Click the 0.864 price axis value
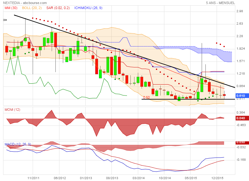 click(x=241, y=86)
